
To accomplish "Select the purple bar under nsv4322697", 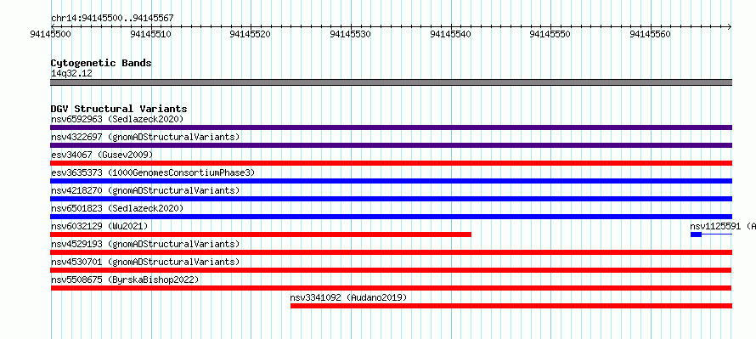I will click(391, 145).
